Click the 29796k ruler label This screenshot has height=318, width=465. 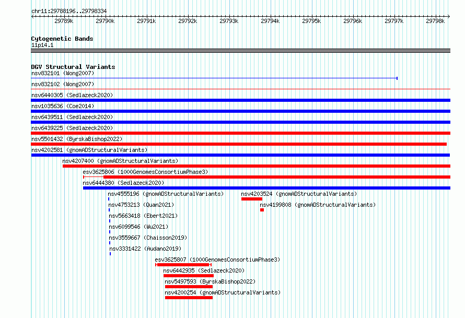[x=353, y=21]
